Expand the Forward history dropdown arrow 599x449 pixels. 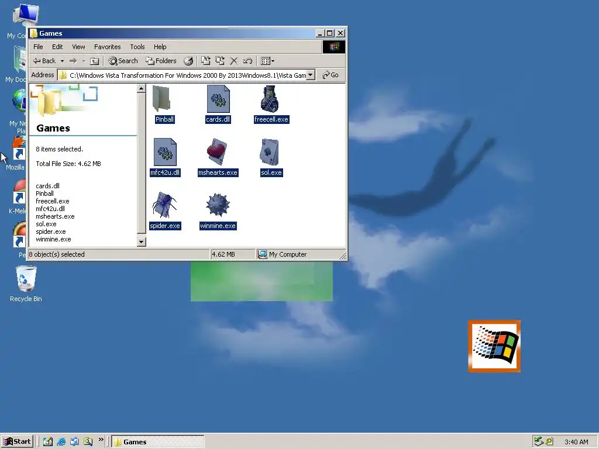[x=84, y=61]
